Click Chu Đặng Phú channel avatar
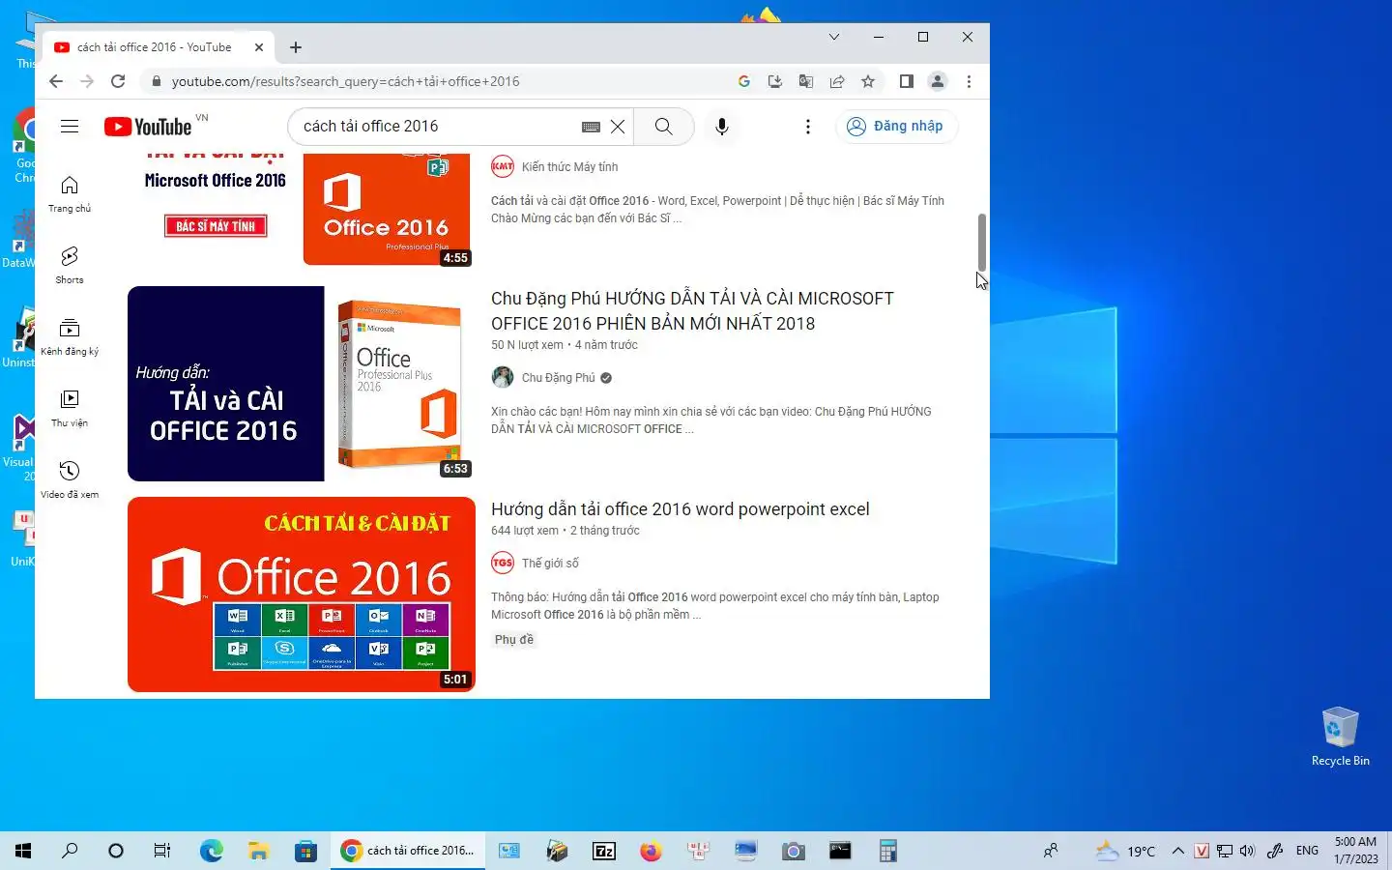This screenshot has height=870, width=1392. 503,377
